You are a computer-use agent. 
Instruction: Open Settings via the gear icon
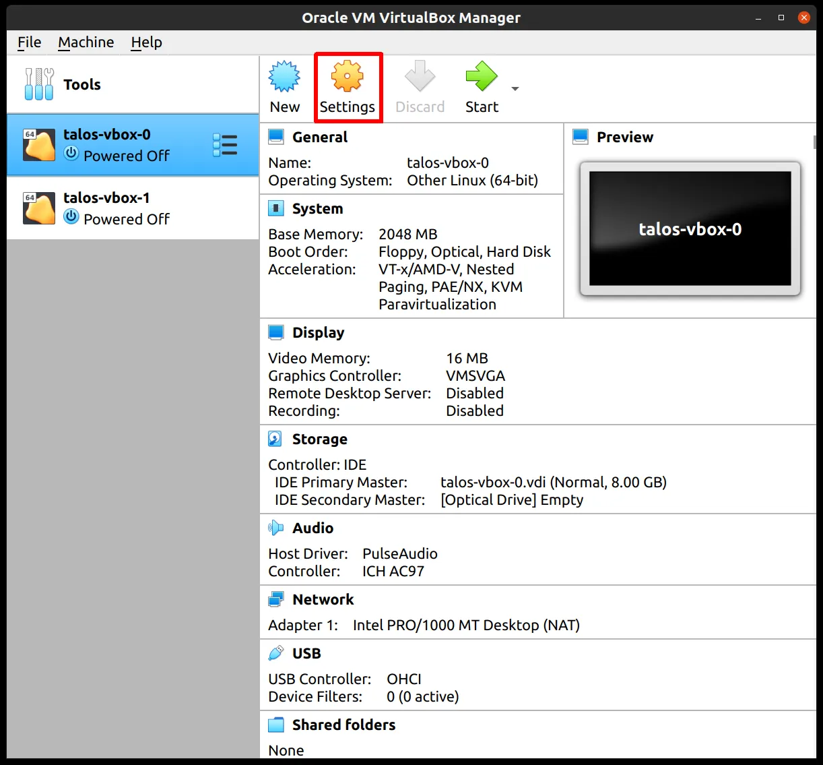347,77
